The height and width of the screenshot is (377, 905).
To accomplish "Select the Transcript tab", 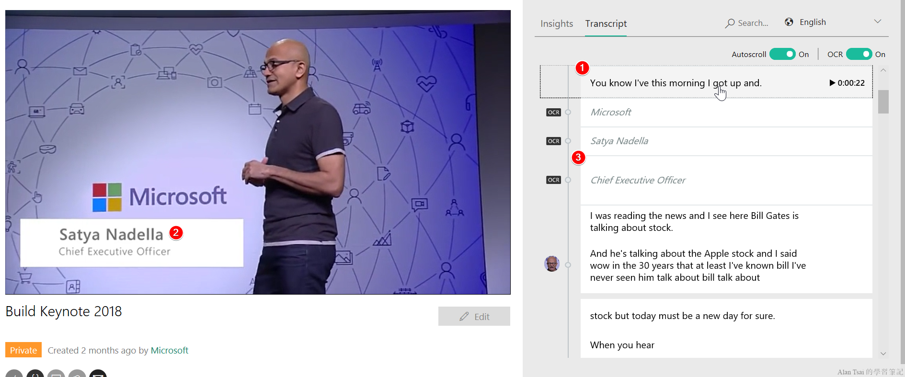I will [x=606, y=23].
